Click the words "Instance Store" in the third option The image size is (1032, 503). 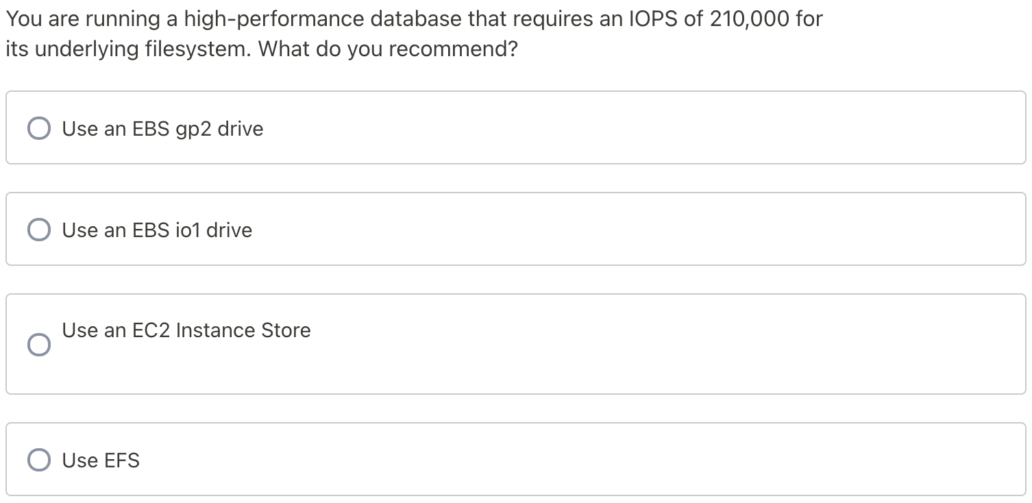[243, 330]
